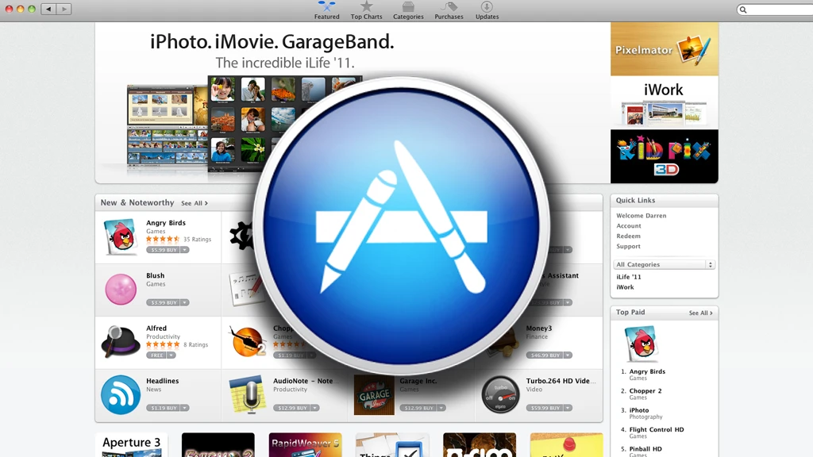This screenshot has width=813, height=457.
Task: See all Top Paid apps
Action: click(700, 313)
